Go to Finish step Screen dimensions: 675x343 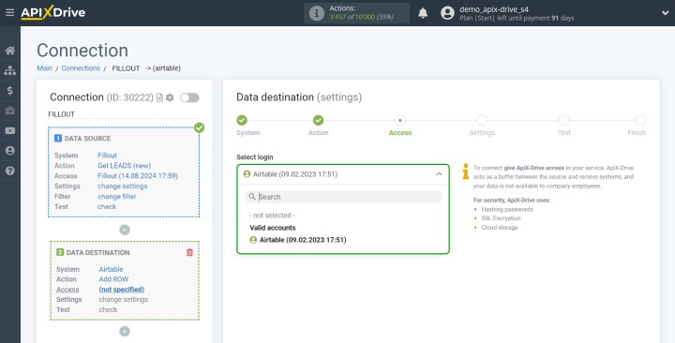click(x=640, y=120)
